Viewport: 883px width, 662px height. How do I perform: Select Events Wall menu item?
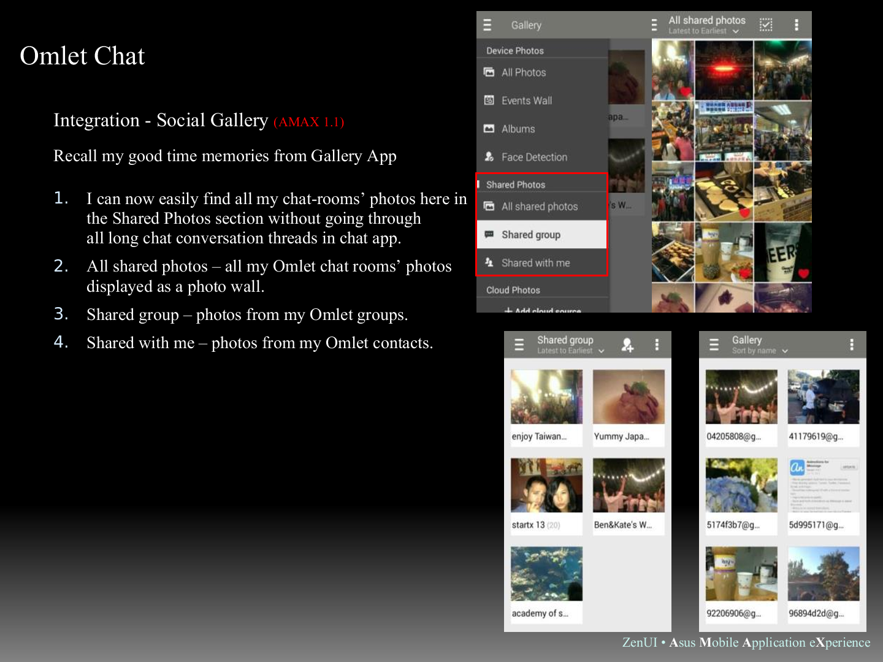(x=526, y=101)
